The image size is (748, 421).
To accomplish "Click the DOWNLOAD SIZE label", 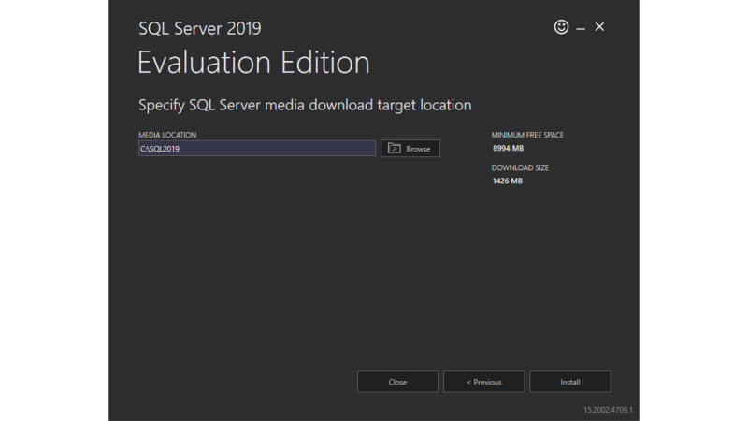I will pos(520,167).
